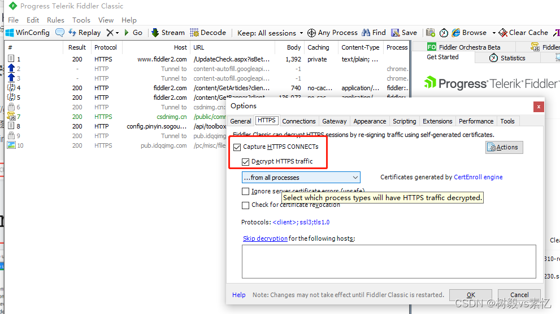Screen dimensions: 560x314
Task: Open the Statistics tab
Action: coord(507,58)
